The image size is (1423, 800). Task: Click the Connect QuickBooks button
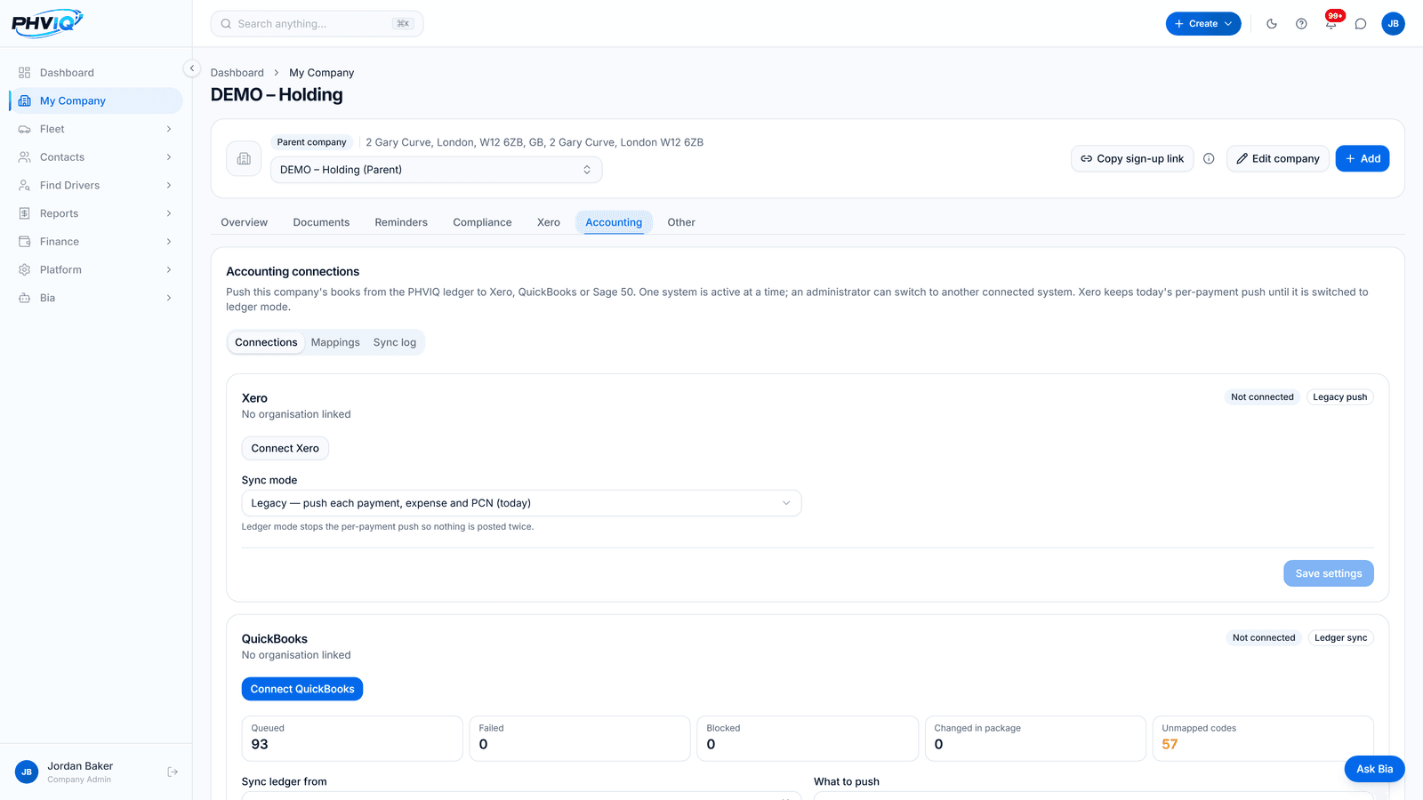pyautogui.click(x=302, y=689)
